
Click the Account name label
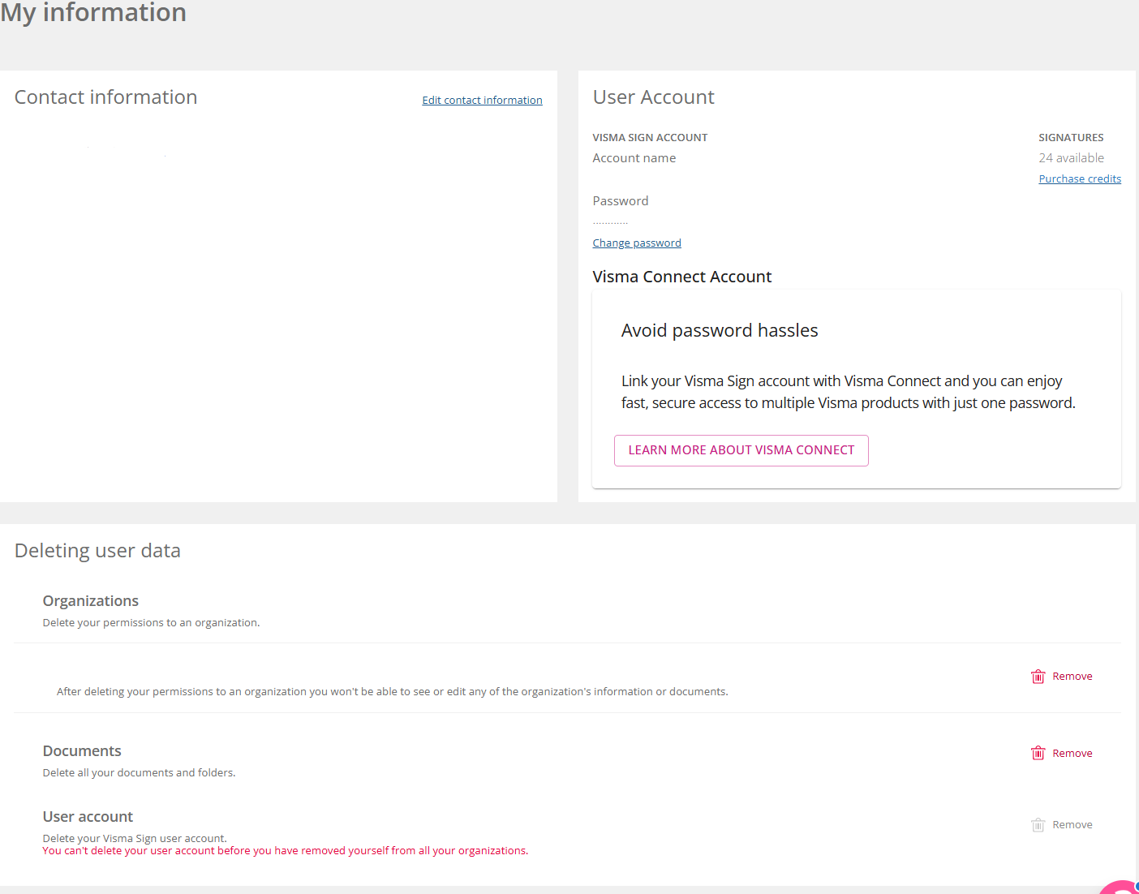634,158
